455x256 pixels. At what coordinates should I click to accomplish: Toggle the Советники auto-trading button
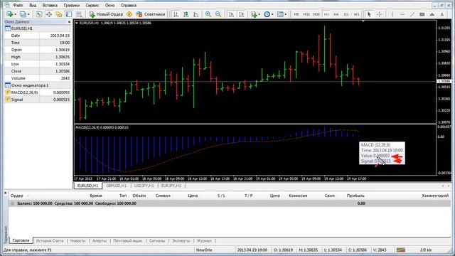click(151, 14)
